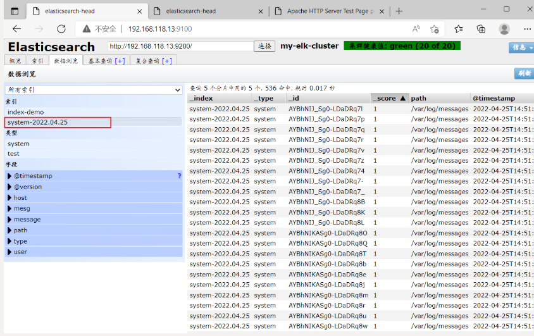Open result row with id AYBhNIKASg0-LDaDRq8O
Image resolution: width=534 pixels, height=336 pixels.
(x=361, y=233)
